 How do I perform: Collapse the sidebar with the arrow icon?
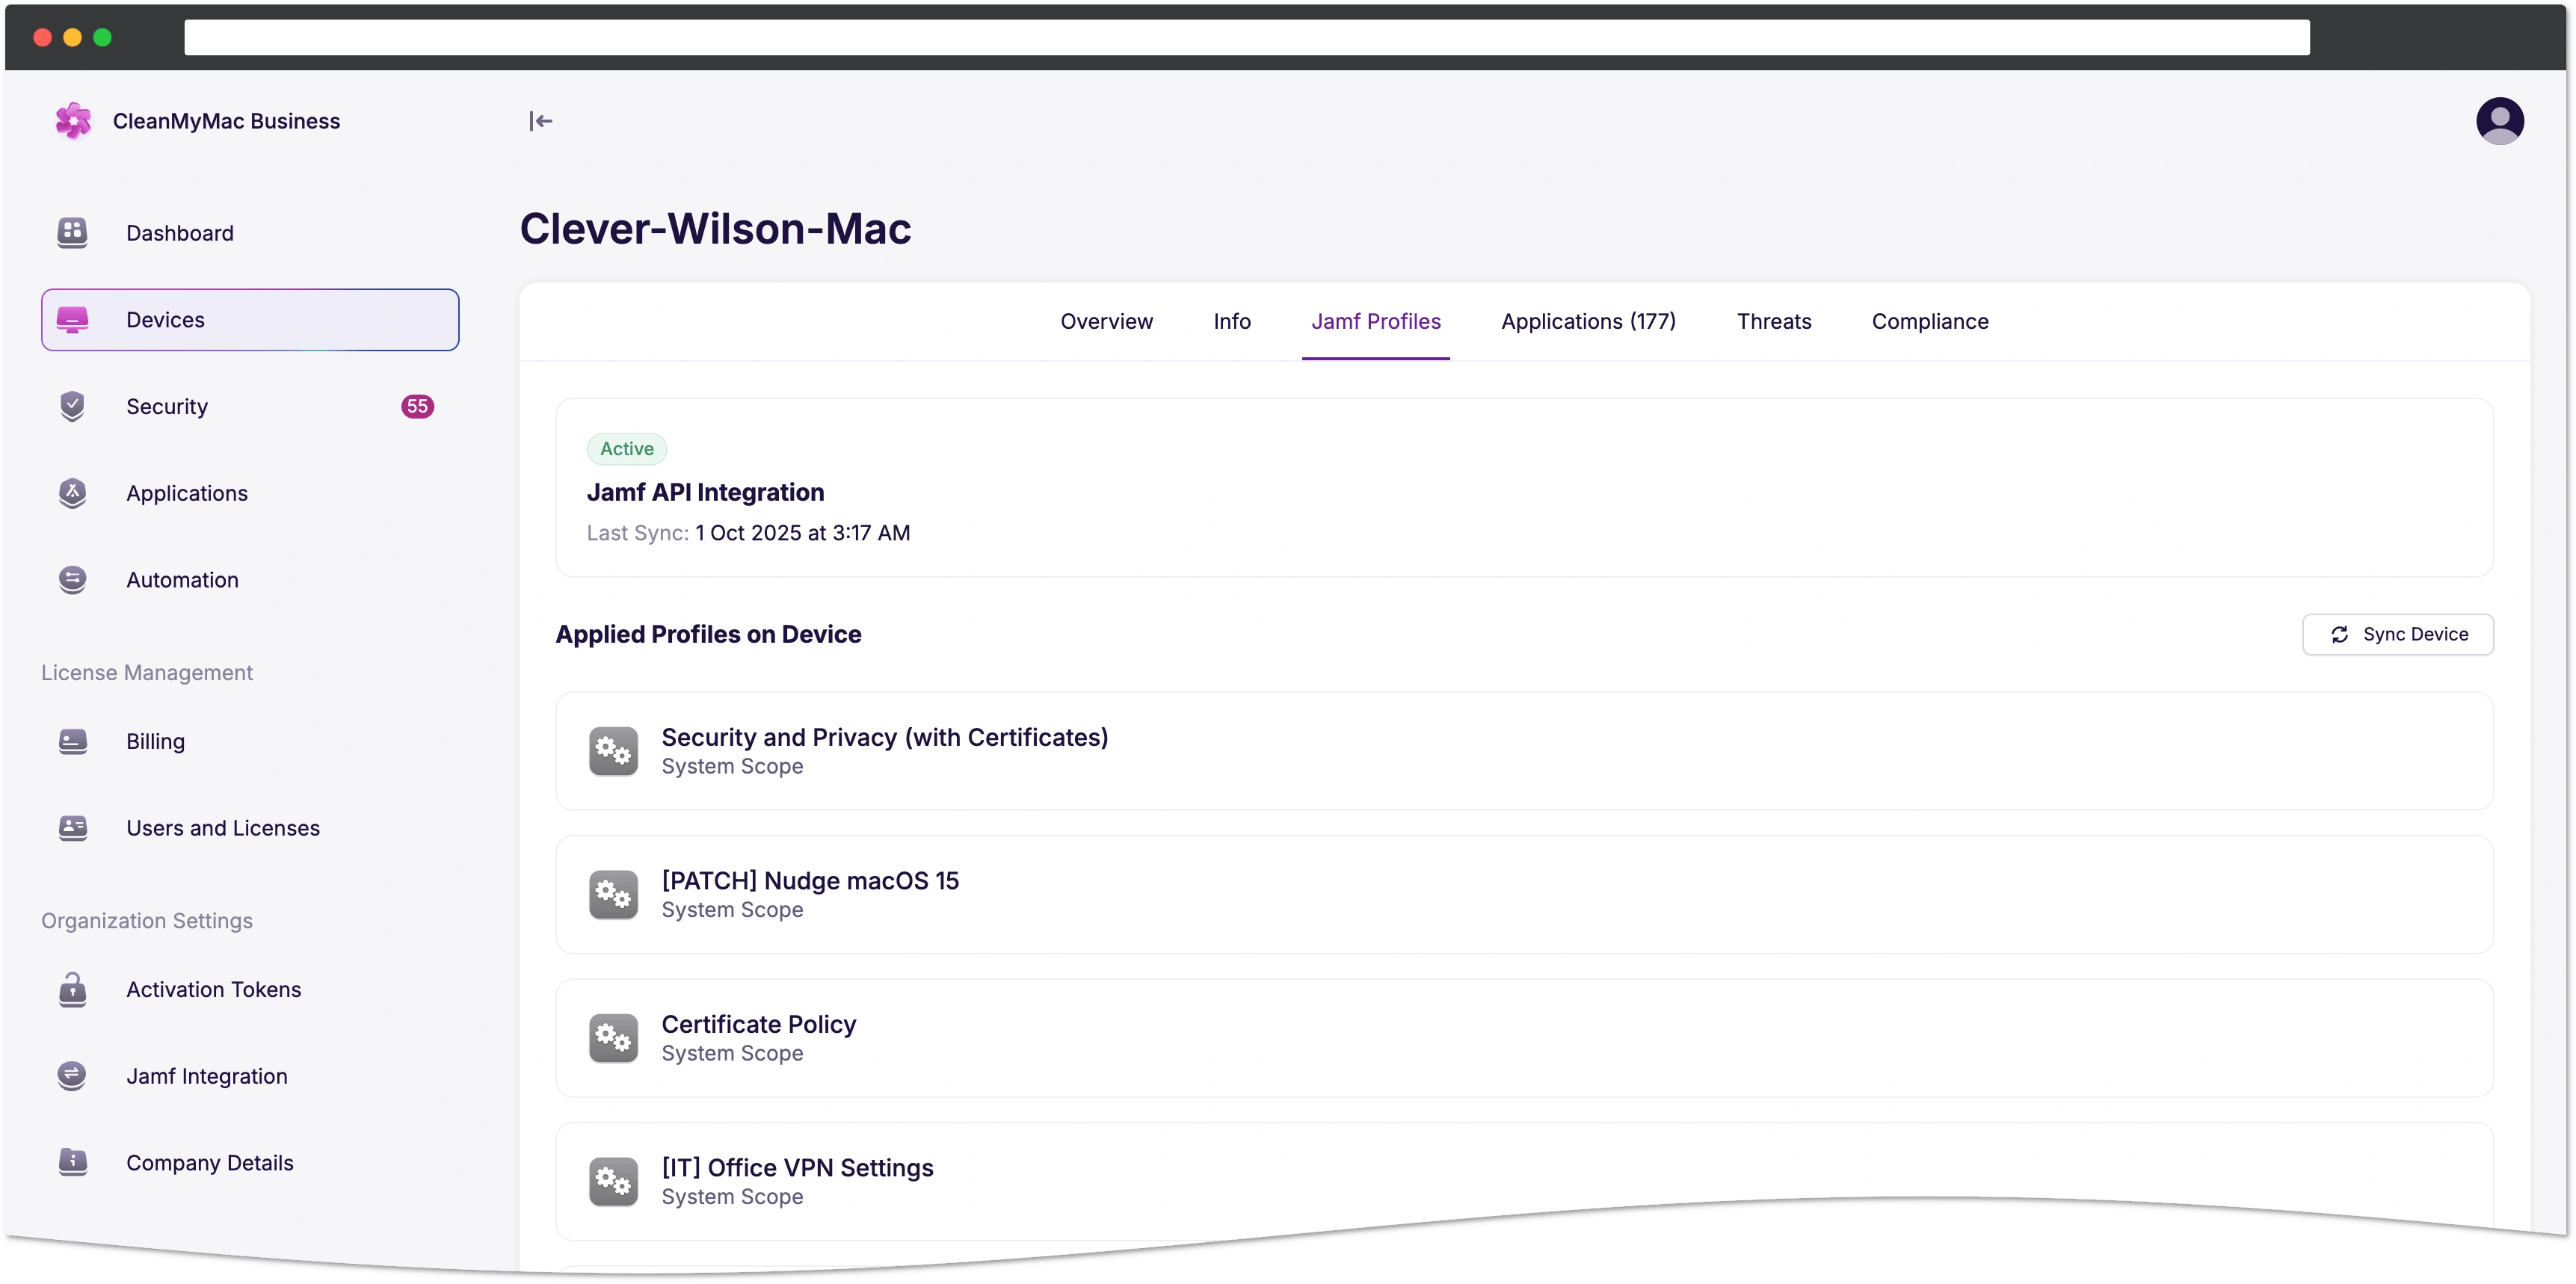click(x=540, y=121)
